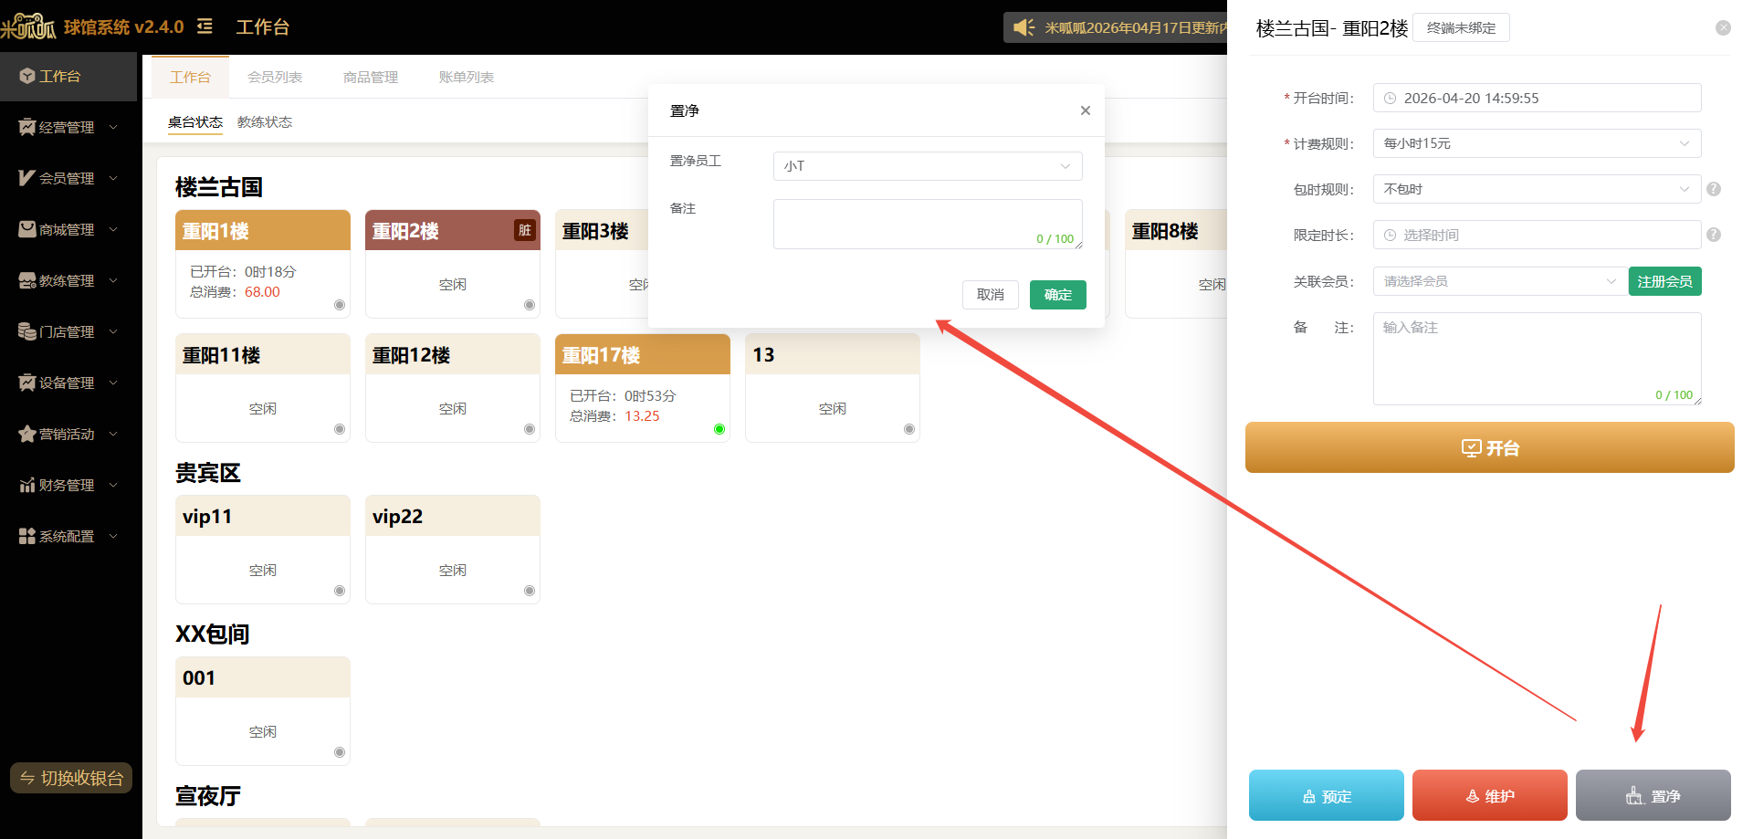Click the 切换收银台 button
This screenshot has width=1753, height=839.
tap(71, 778)
